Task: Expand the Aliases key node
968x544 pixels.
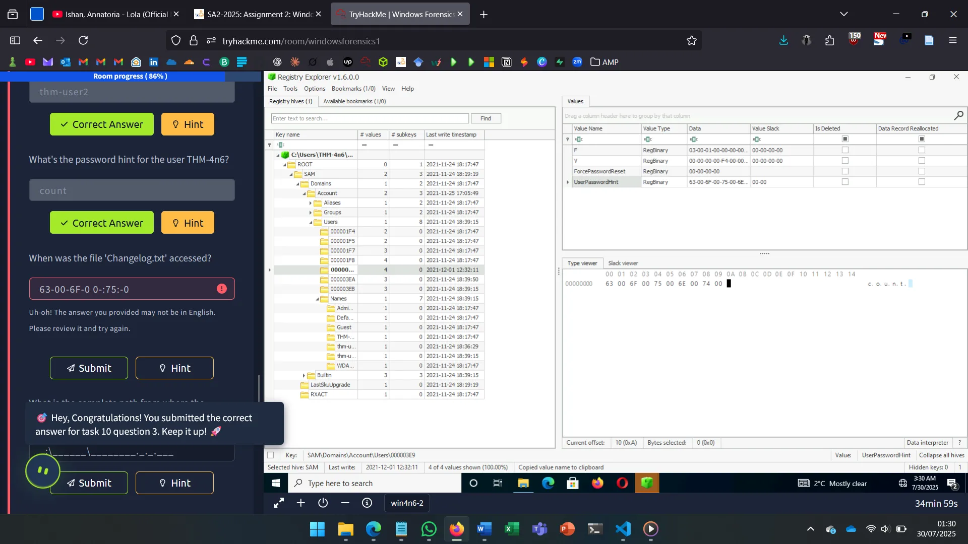Action: click(311, 203)
